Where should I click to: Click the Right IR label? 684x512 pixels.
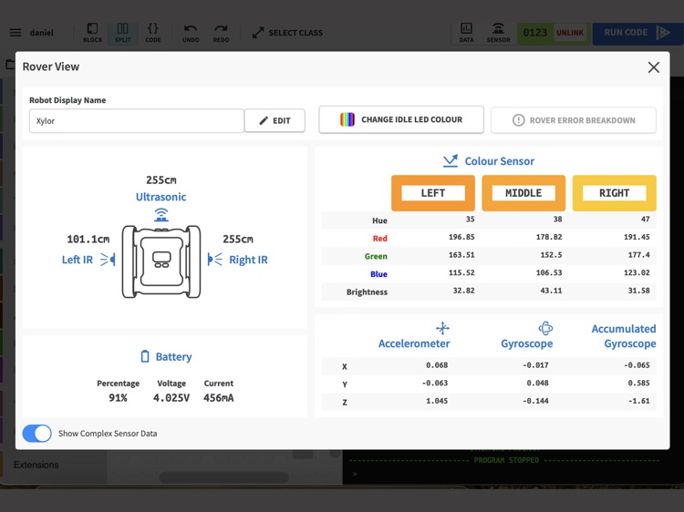click(x=248, y=260)
